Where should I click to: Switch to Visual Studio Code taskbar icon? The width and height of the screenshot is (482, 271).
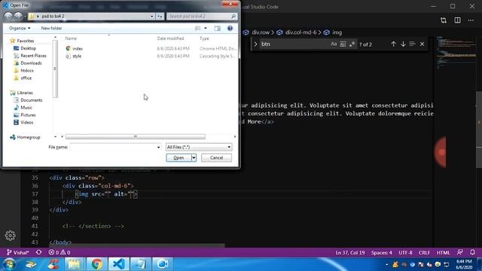tap(118, 264)
